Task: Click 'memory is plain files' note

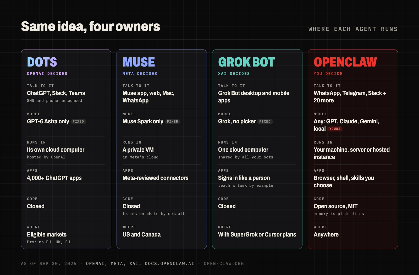Action: [x=339, y=214]
